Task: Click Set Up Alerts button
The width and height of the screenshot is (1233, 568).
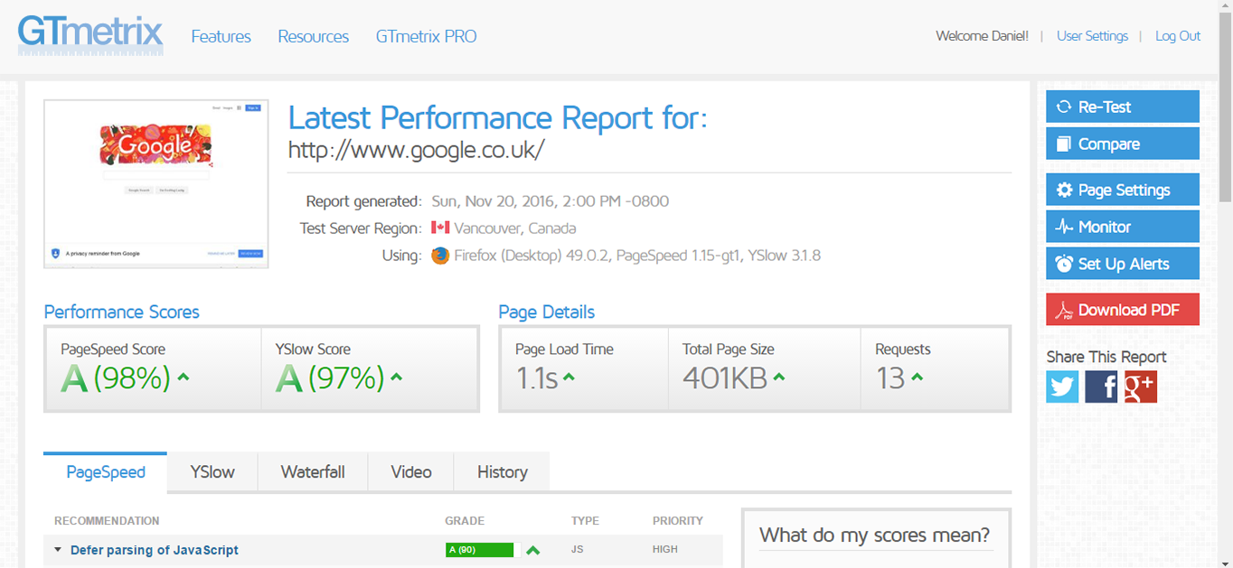Action: (x=1123, y=264)
